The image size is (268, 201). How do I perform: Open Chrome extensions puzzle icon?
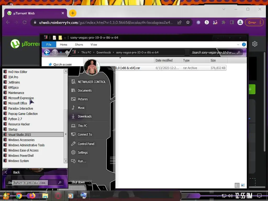coord(224,23)
